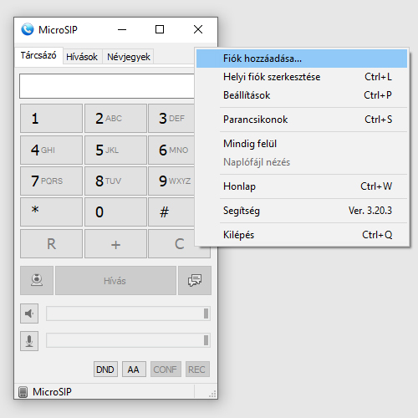Click the R redial key
Viewport: 418px width, 418px height.
[x=51, y=244]
